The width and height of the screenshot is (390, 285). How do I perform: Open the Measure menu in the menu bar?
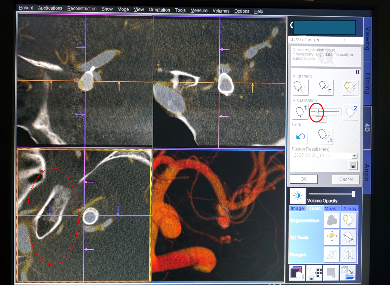pos(199,10)
